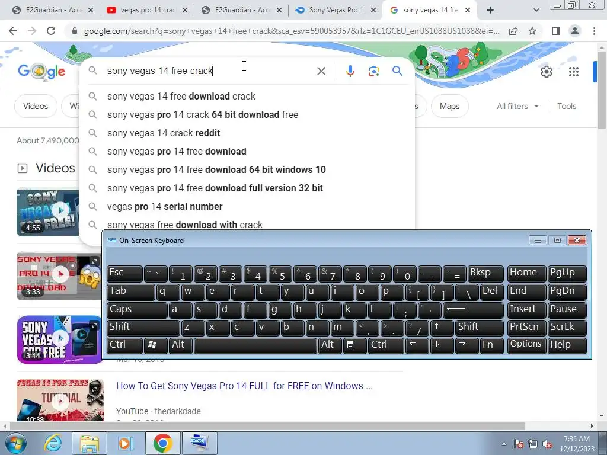Click Action Center flag in tray

[518, 444]
